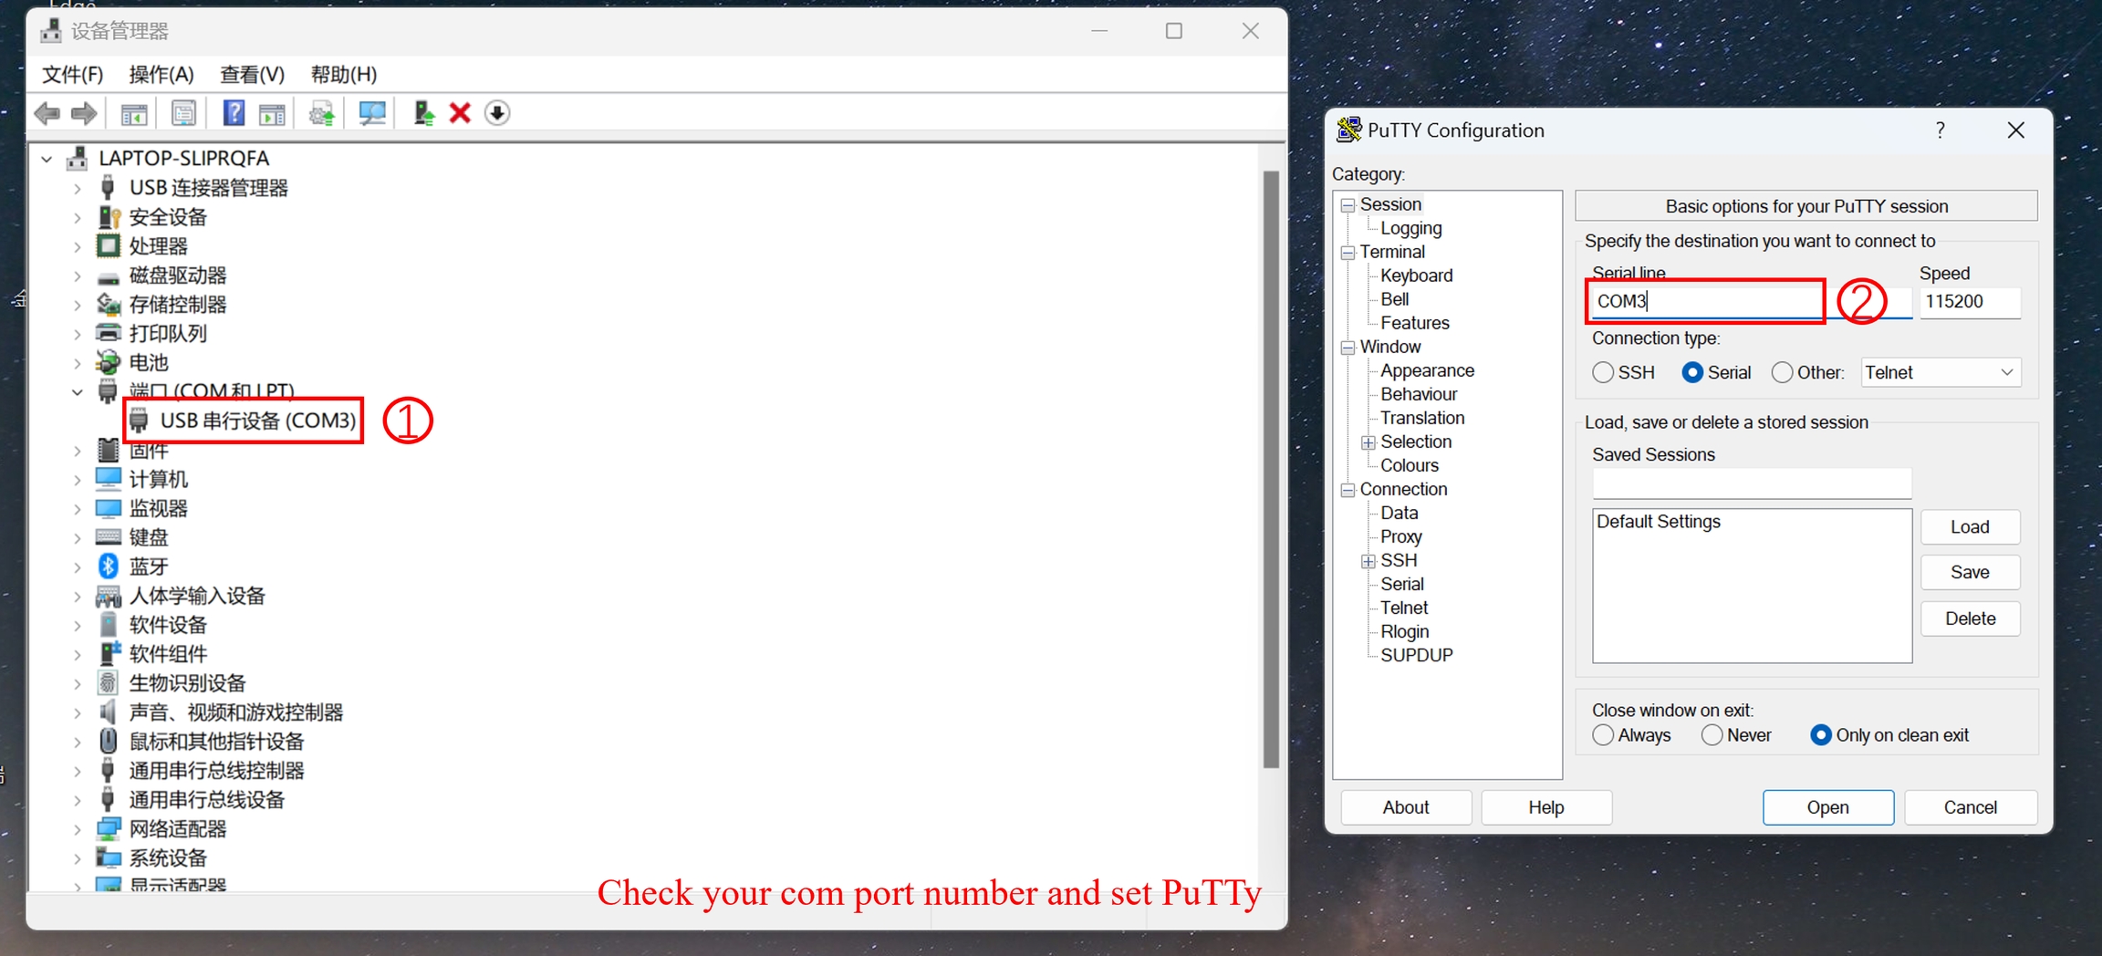This screenshot has width=2102, height=956.
Task: Click the Cancel button in PuTTY
Action: [x=1970, y=807]
